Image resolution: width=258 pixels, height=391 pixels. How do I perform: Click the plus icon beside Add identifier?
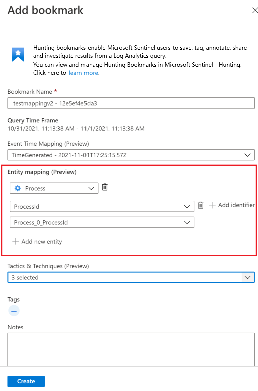(212, 205)
